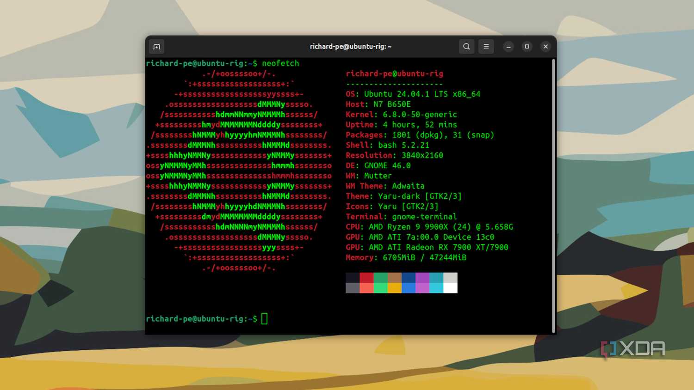Click the bottom 'richard-pe@ubuntu-rig:~$' prompt text
This screenshot has width=694, height=390.
[201, 319]
